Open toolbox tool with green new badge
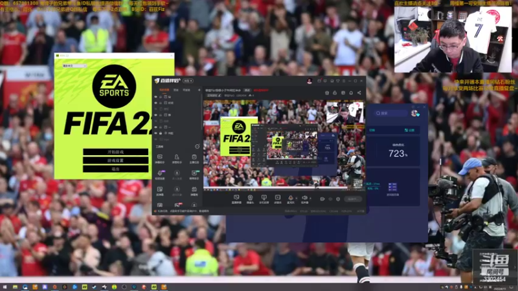This screenshot has width=518, height=291. point(194,175)
